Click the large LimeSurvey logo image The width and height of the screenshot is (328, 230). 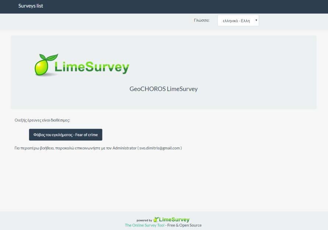pos(82,65)
